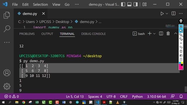Open the Edit menu
Viewport: 187px width, 105px height.
tap(25, 5)
